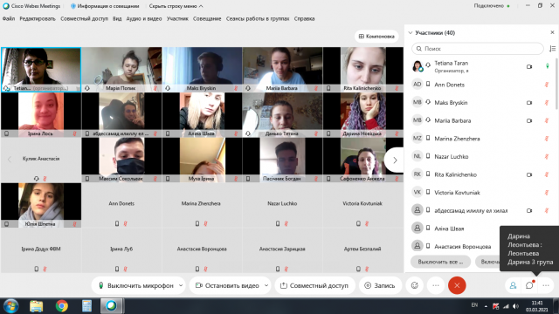End meeting with red X button

click(x=457, y=285)
